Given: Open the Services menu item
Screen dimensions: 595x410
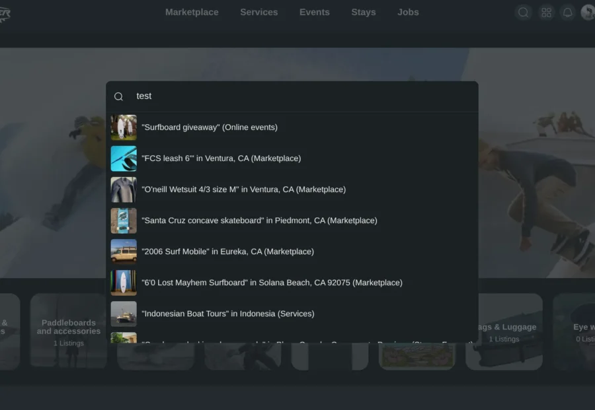Looking at the screenshot, I should click(258, 12).
